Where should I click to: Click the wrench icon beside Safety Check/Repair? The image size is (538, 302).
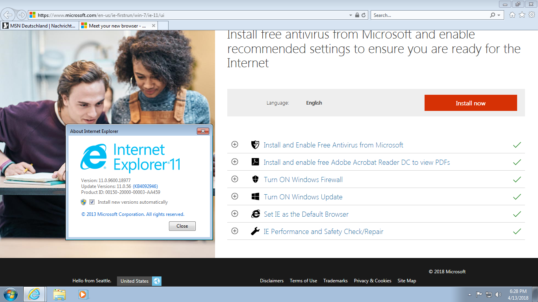pos(255,231)
